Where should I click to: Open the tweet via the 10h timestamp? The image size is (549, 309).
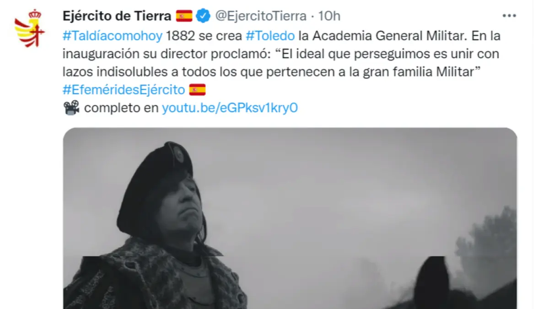coord(329,16)
